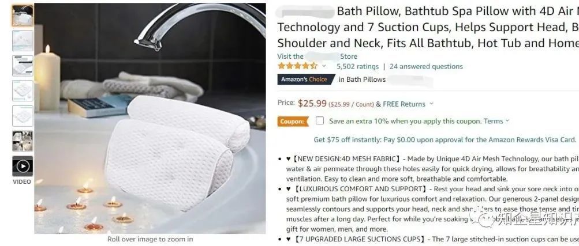Expand the coupon Terms chevron
This screenshot has height=246, width=579.
point(507,120)
